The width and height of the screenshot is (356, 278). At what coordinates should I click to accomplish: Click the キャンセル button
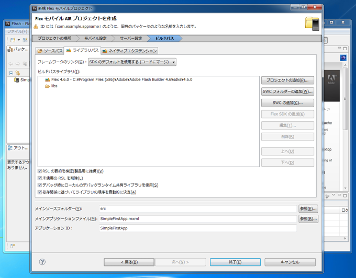[290, 262]
